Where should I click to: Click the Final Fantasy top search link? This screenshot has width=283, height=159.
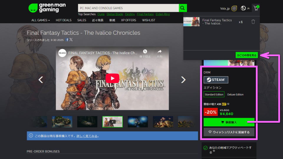145,14
